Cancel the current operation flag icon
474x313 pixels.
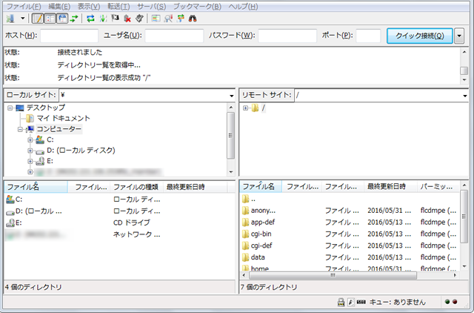click(x=116, y=19)
